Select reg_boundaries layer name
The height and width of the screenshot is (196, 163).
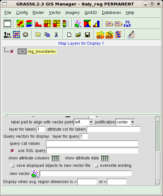tap(42, 52)
